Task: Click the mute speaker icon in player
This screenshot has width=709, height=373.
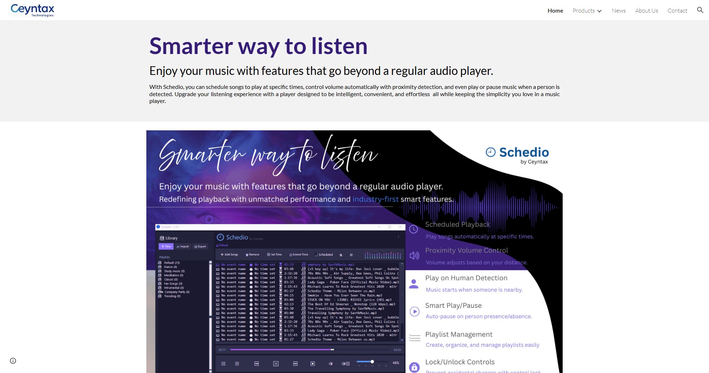Action: pos(331,364)
